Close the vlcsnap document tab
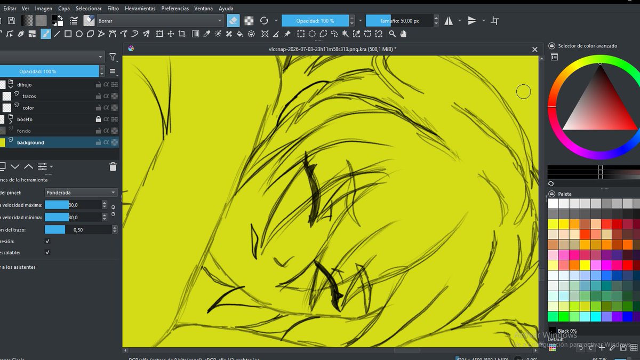Viewport: 640px width, 360px height. point(535,50)
